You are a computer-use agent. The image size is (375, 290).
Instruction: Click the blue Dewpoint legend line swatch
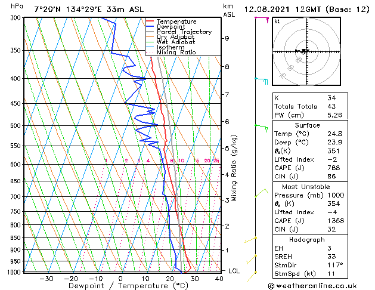(x=150, y=27)
